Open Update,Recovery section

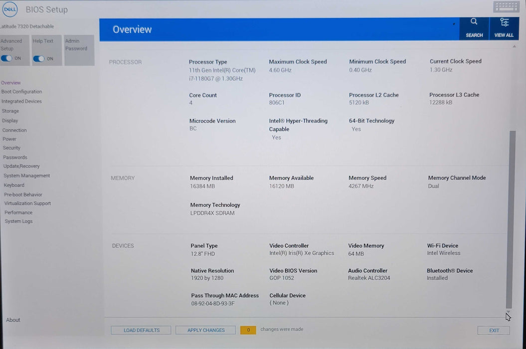pos(21,166)
